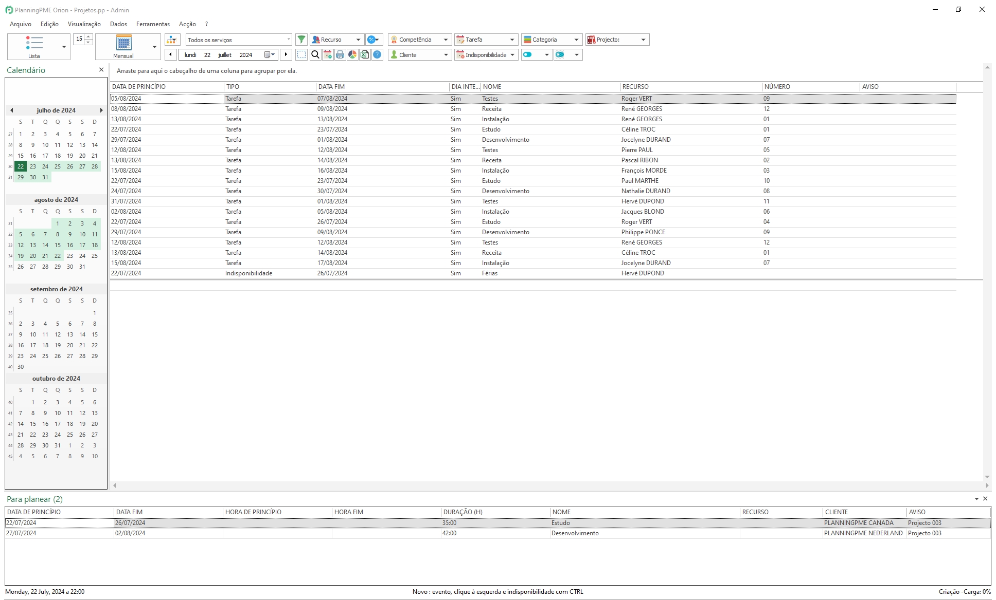This screenshot has height=600, width=996.
Task: Select the row for Nathalie DURAND
Action: click(533, 191)
